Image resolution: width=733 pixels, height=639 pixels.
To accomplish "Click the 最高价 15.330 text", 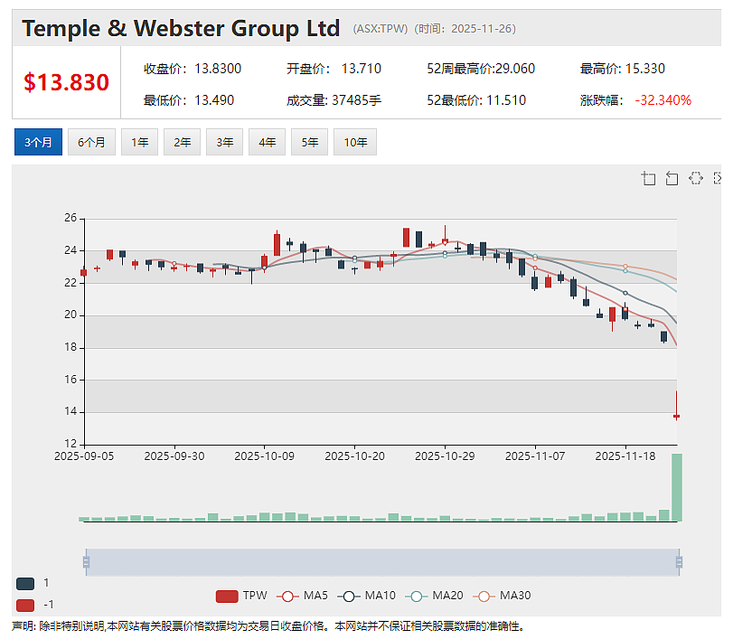I will click(x=622, y=69).
